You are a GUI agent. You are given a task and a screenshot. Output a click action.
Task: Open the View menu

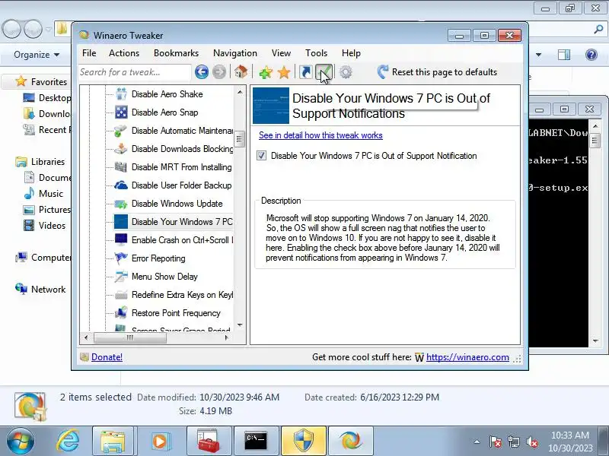click(x=281, y=53)
